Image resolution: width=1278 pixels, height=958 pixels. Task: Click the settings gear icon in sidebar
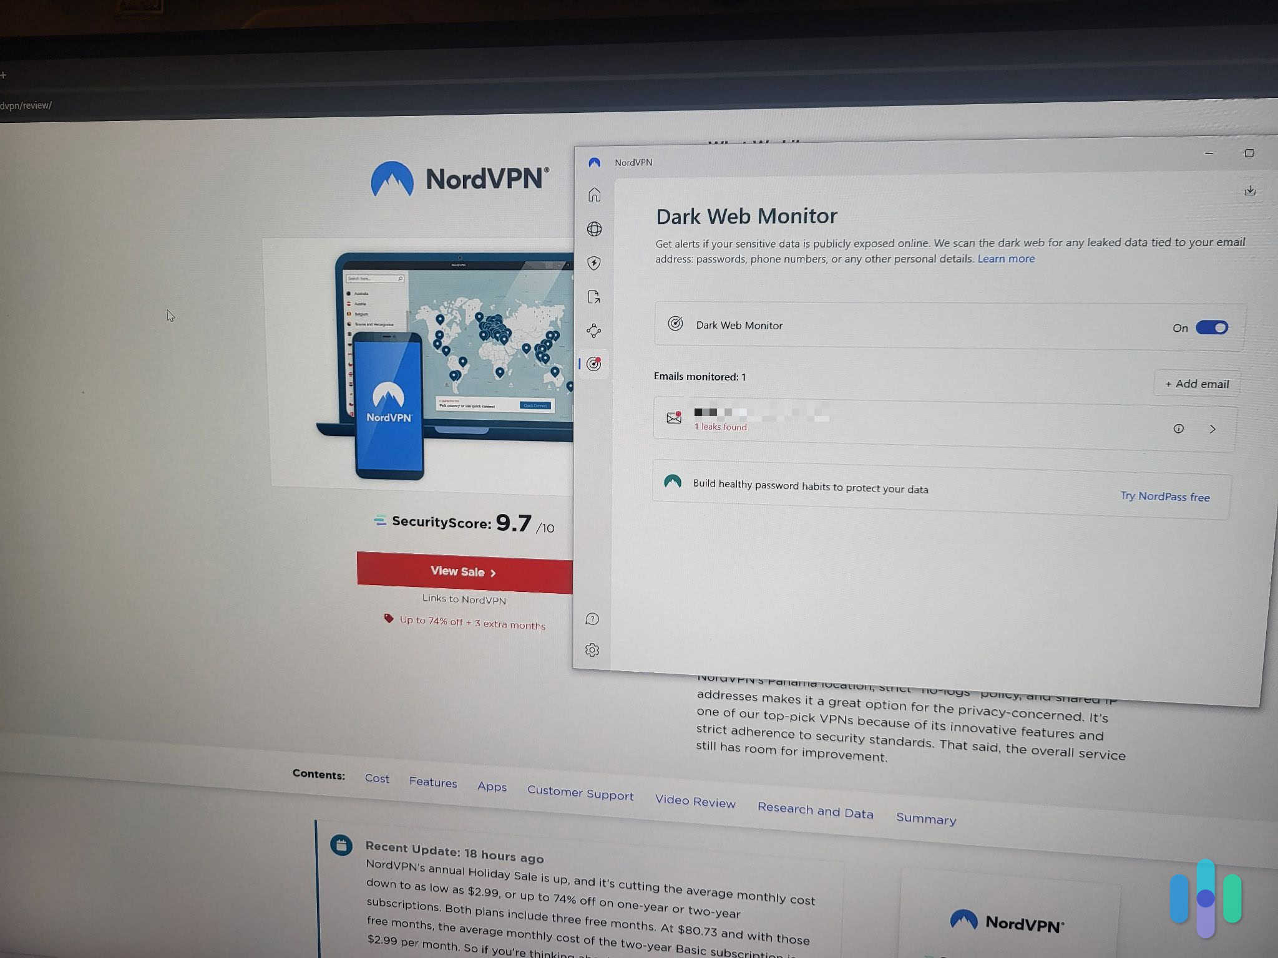(x=593, y=648)
